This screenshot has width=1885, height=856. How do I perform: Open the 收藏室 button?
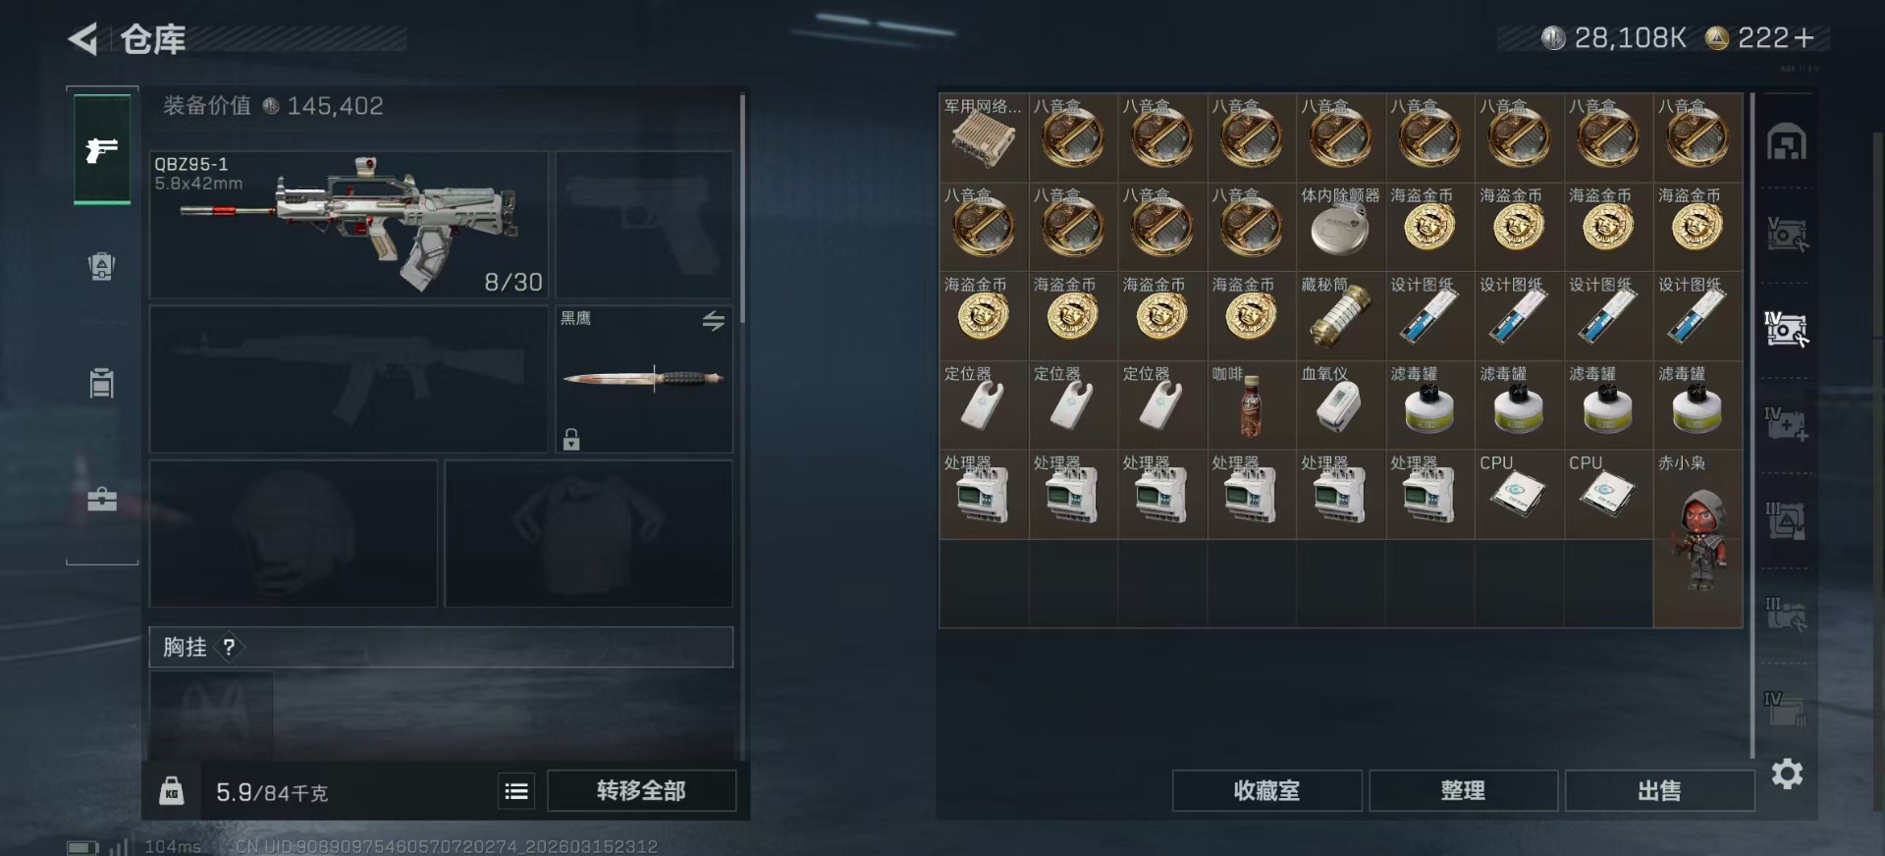point(1266,790)
